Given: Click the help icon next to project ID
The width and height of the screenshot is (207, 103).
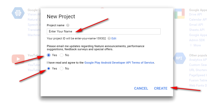Looking at the screenshot, I should [x=109, y=38].
